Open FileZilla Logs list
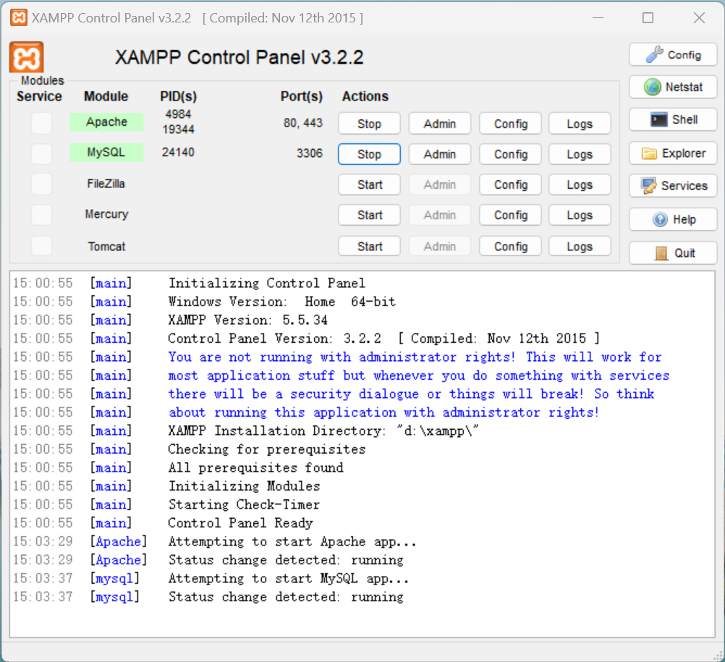 pos(580,184)
